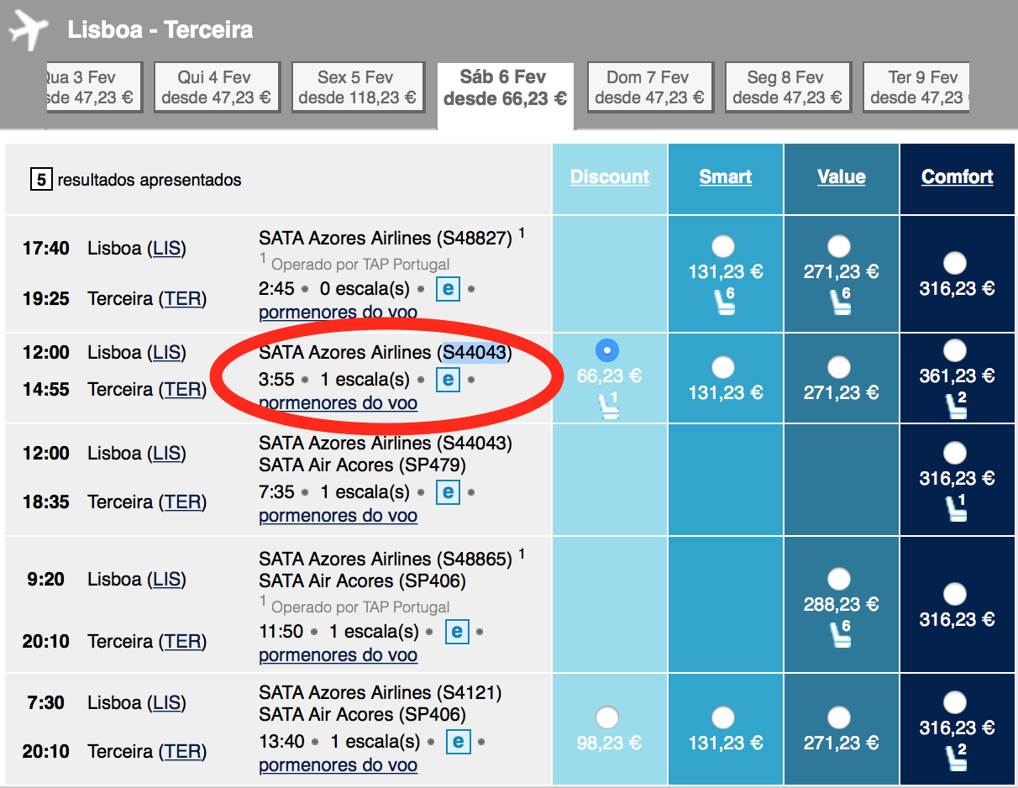Viewport: 1018px width, 788px height.
Task: Click the selected Sáb 6 Fev date tab
Action: point(505,95)
